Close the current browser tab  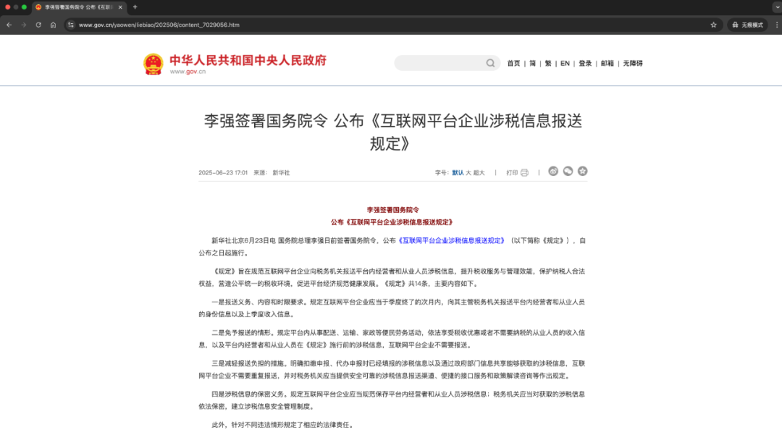tap(120, 7)
